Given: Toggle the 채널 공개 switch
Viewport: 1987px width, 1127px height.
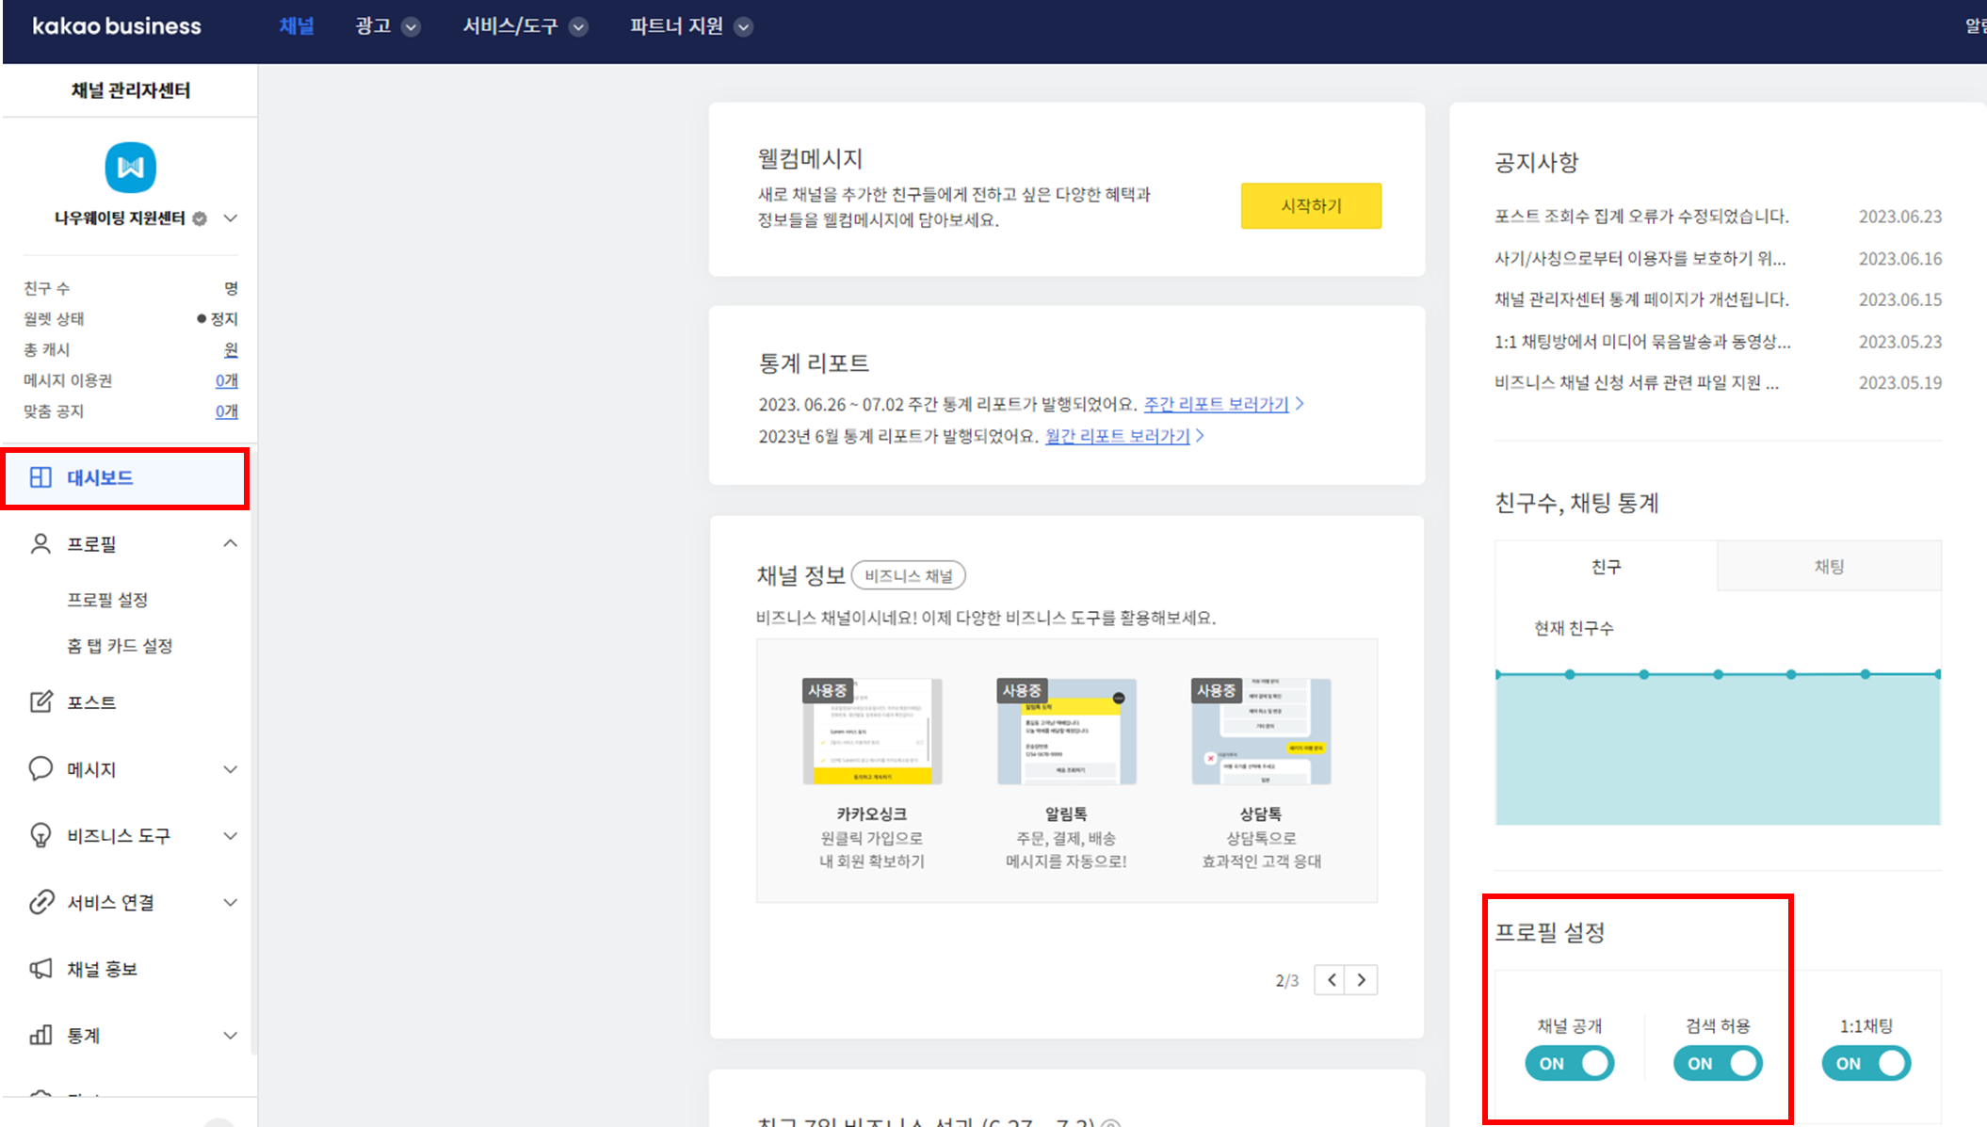Looking at the screenshot, I should tap(1570, 1064).
